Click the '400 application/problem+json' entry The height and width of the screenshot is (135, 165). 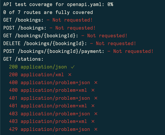point(49,82)
